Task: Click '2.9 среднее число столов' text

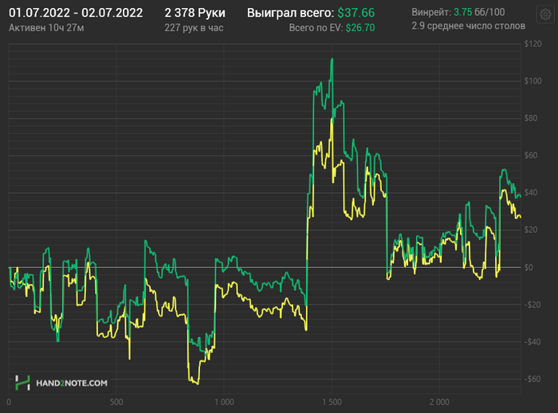Action: pyautogui.click(x=469, y=26)
